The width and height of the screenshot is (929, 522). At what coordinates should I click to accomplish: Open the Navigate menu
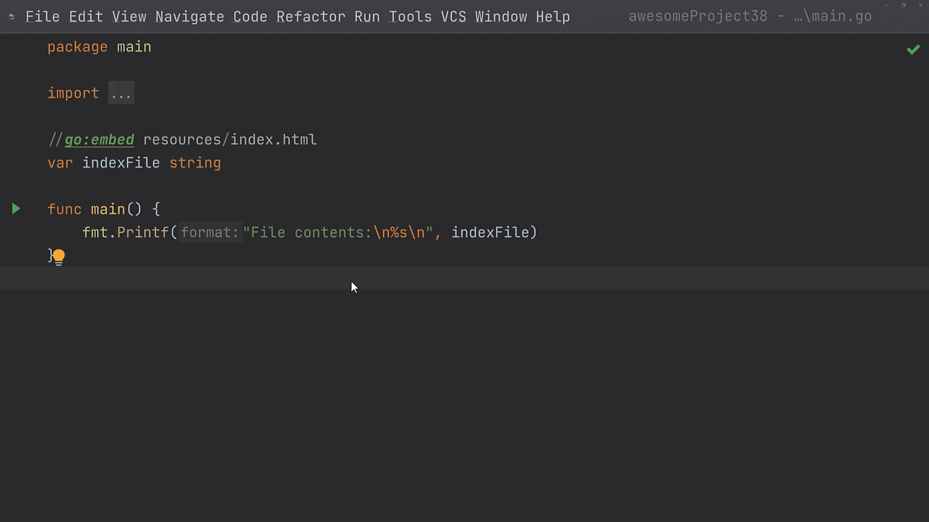click(190, 17)
